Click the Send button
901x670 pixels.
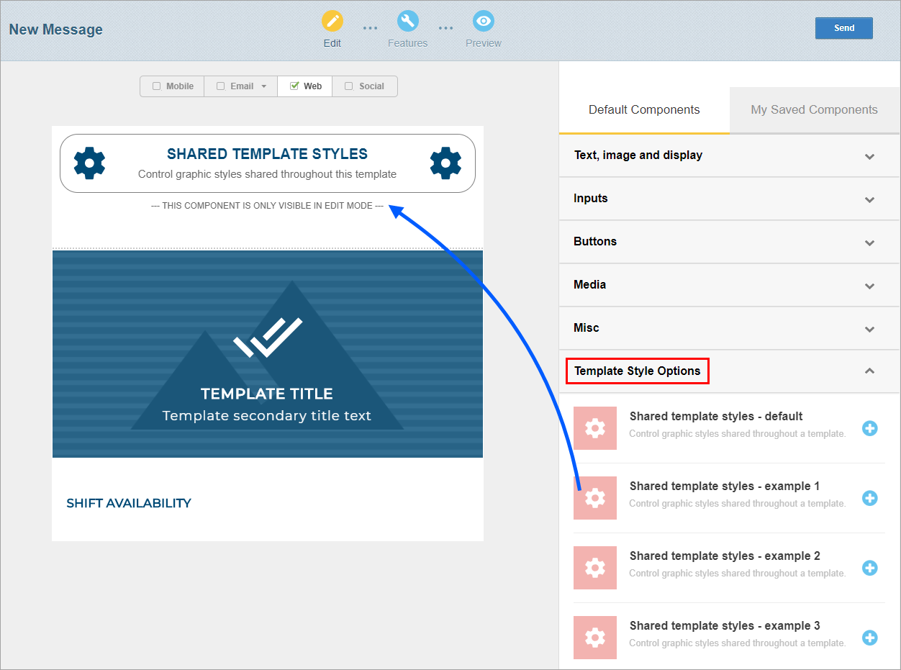point(844,28)
